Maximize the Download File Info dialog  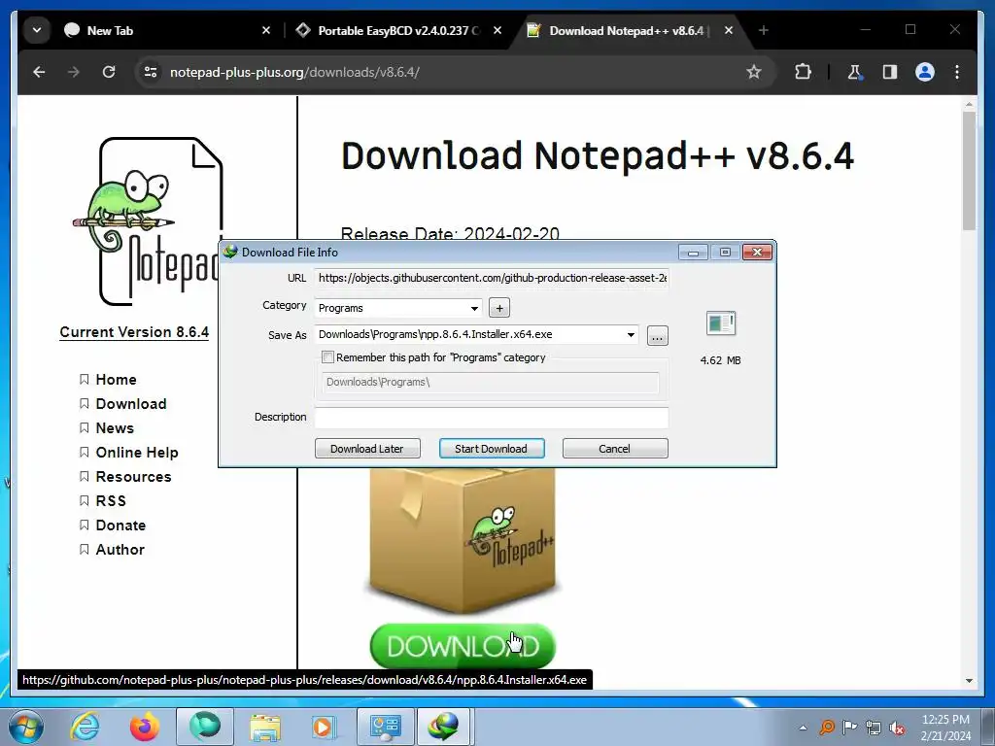725,253
